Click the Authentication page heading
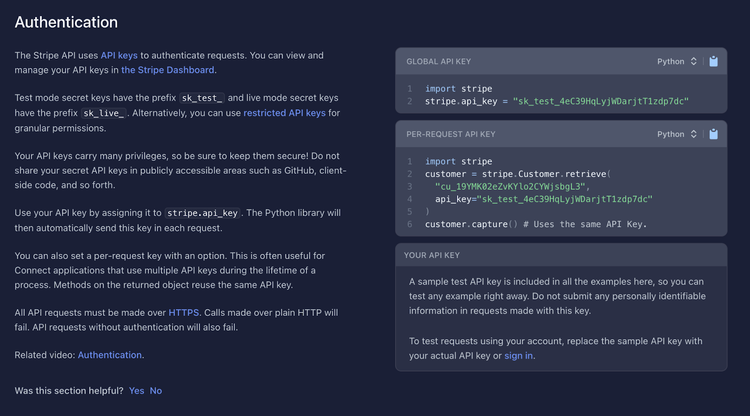Image resolution: width=750 pixels, height=416 pixels. point(66,22)
